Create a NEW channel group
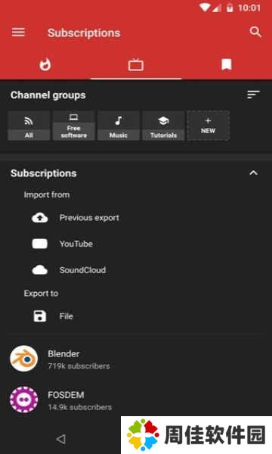Image resolution: width=272 pixels, height=454 pixels. tap(208, 126)
